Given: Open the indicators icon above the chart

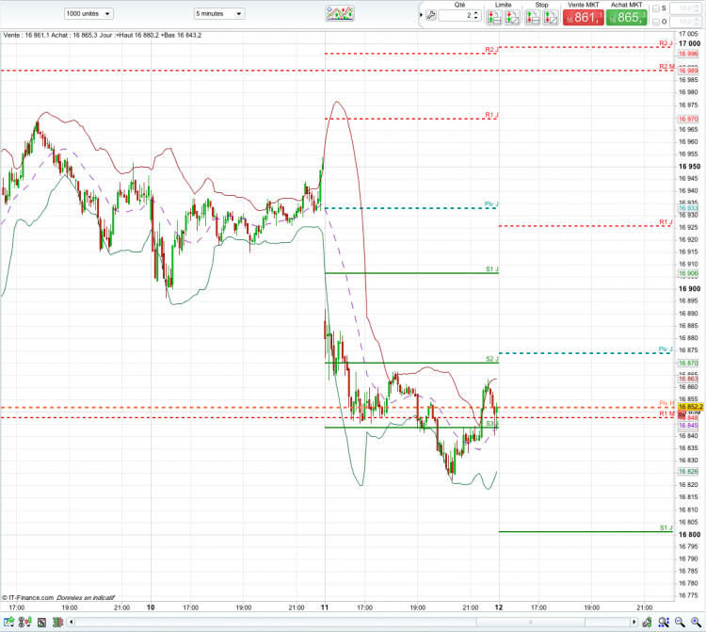Looking at the screenshot, I should pos(340,13).
